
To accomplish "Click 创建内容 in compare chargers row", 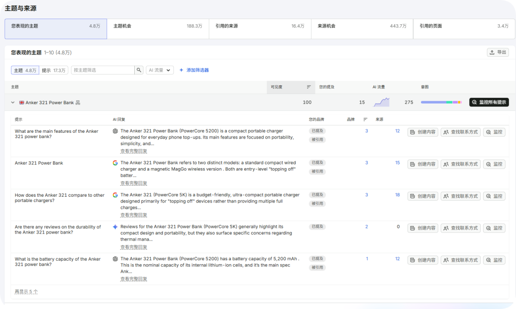I will pos(422,196).
